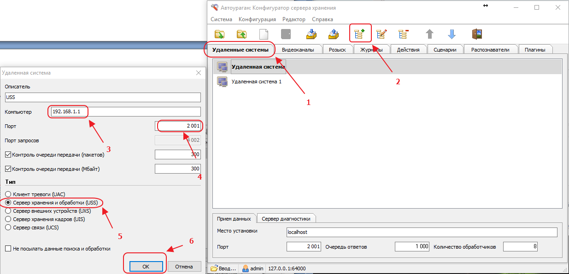Move item up with gray arrow

pyautogui.click(x=429, y=34)
